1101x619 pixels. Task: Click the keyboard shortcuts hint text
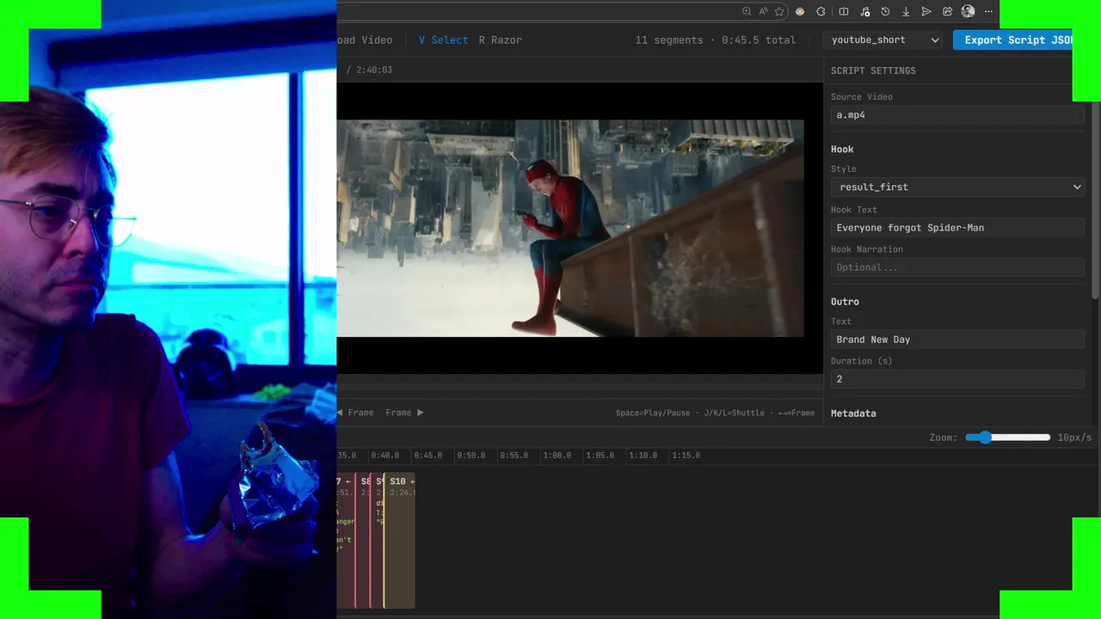point(715,413)
